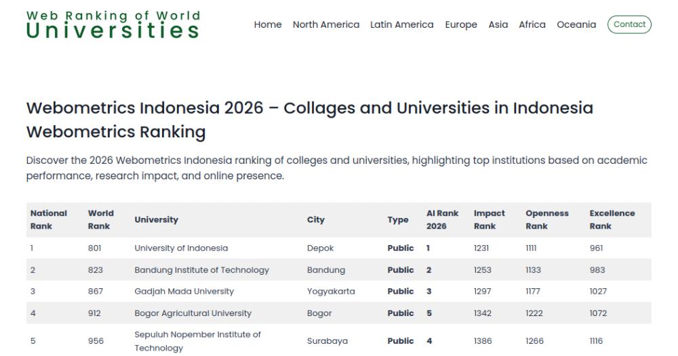678x356 pixels.
Task: Click excellence rank value 1027
Action: click(x=599, y=291)
